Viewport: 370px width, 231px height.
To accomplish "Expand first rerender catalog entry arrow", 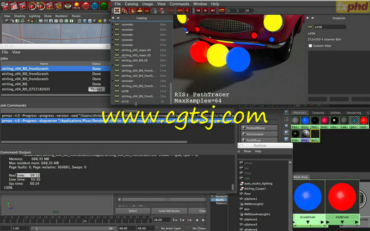I will 112,24.
